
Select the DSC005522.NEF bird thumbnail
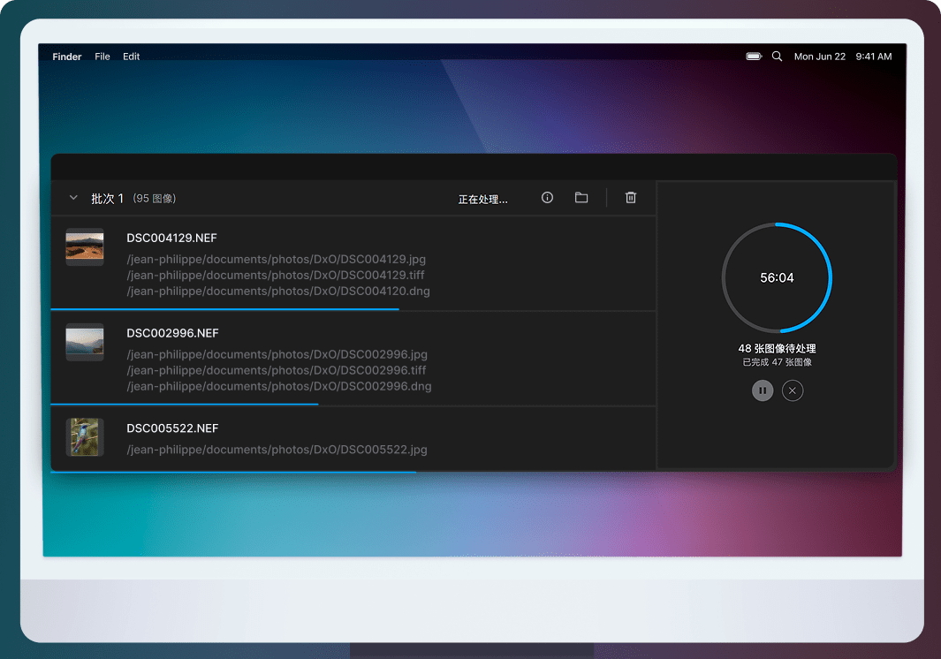(85, 437)
